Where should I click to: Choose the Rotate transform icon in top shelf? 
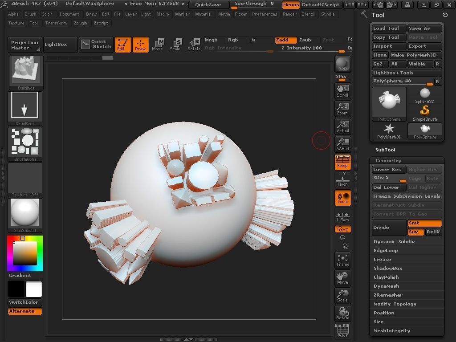pos(194,45)
